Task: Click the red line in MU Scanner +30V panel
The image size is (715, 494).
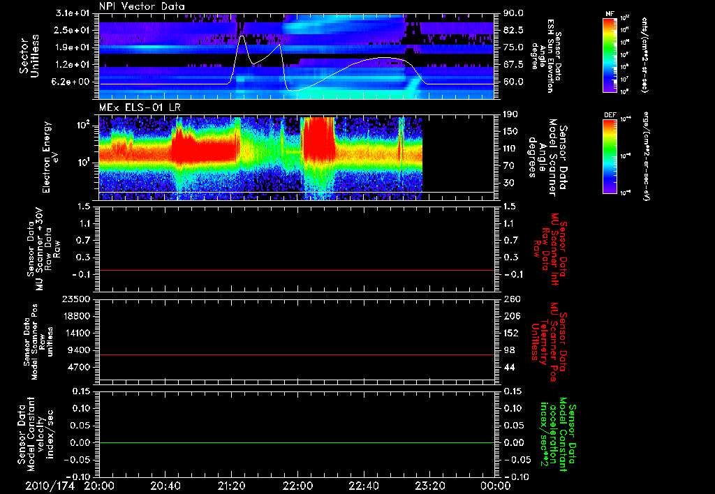Action: click(x=296, y=270)
